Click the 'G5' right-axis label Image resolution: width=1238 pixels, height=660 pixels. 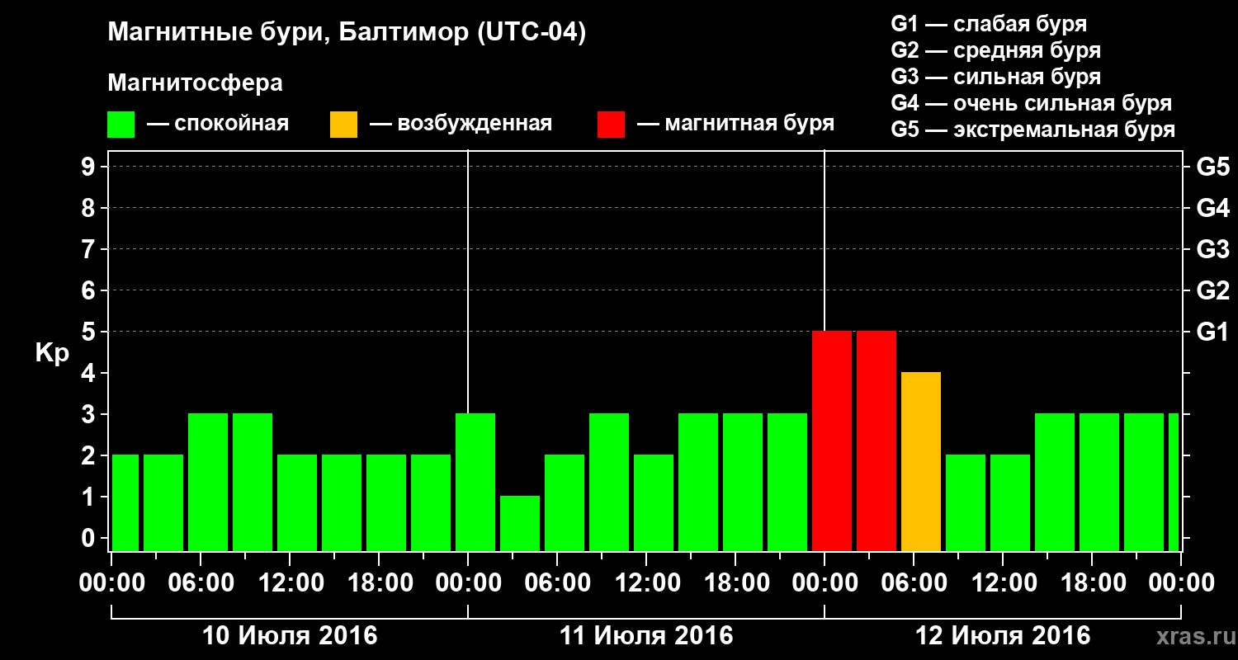coord(1212,167)
